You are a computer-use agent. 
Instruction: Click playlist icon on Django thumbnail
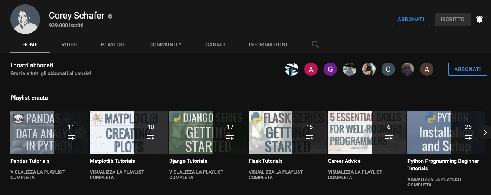tap(230, 138)
